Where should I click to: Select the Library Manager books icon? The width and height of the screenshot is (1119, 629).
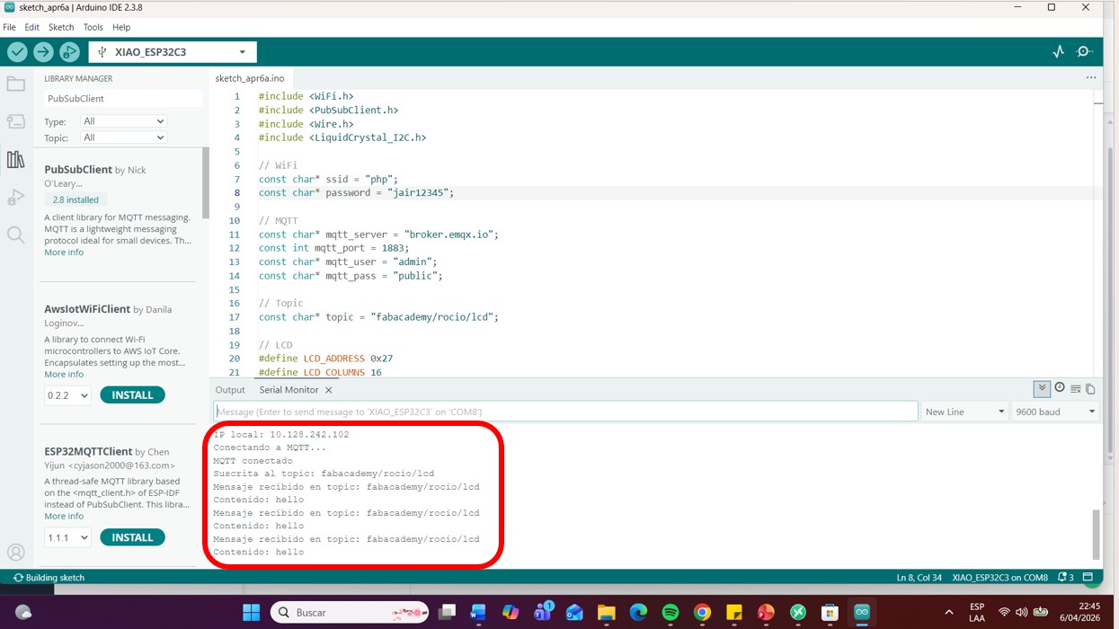15,159
